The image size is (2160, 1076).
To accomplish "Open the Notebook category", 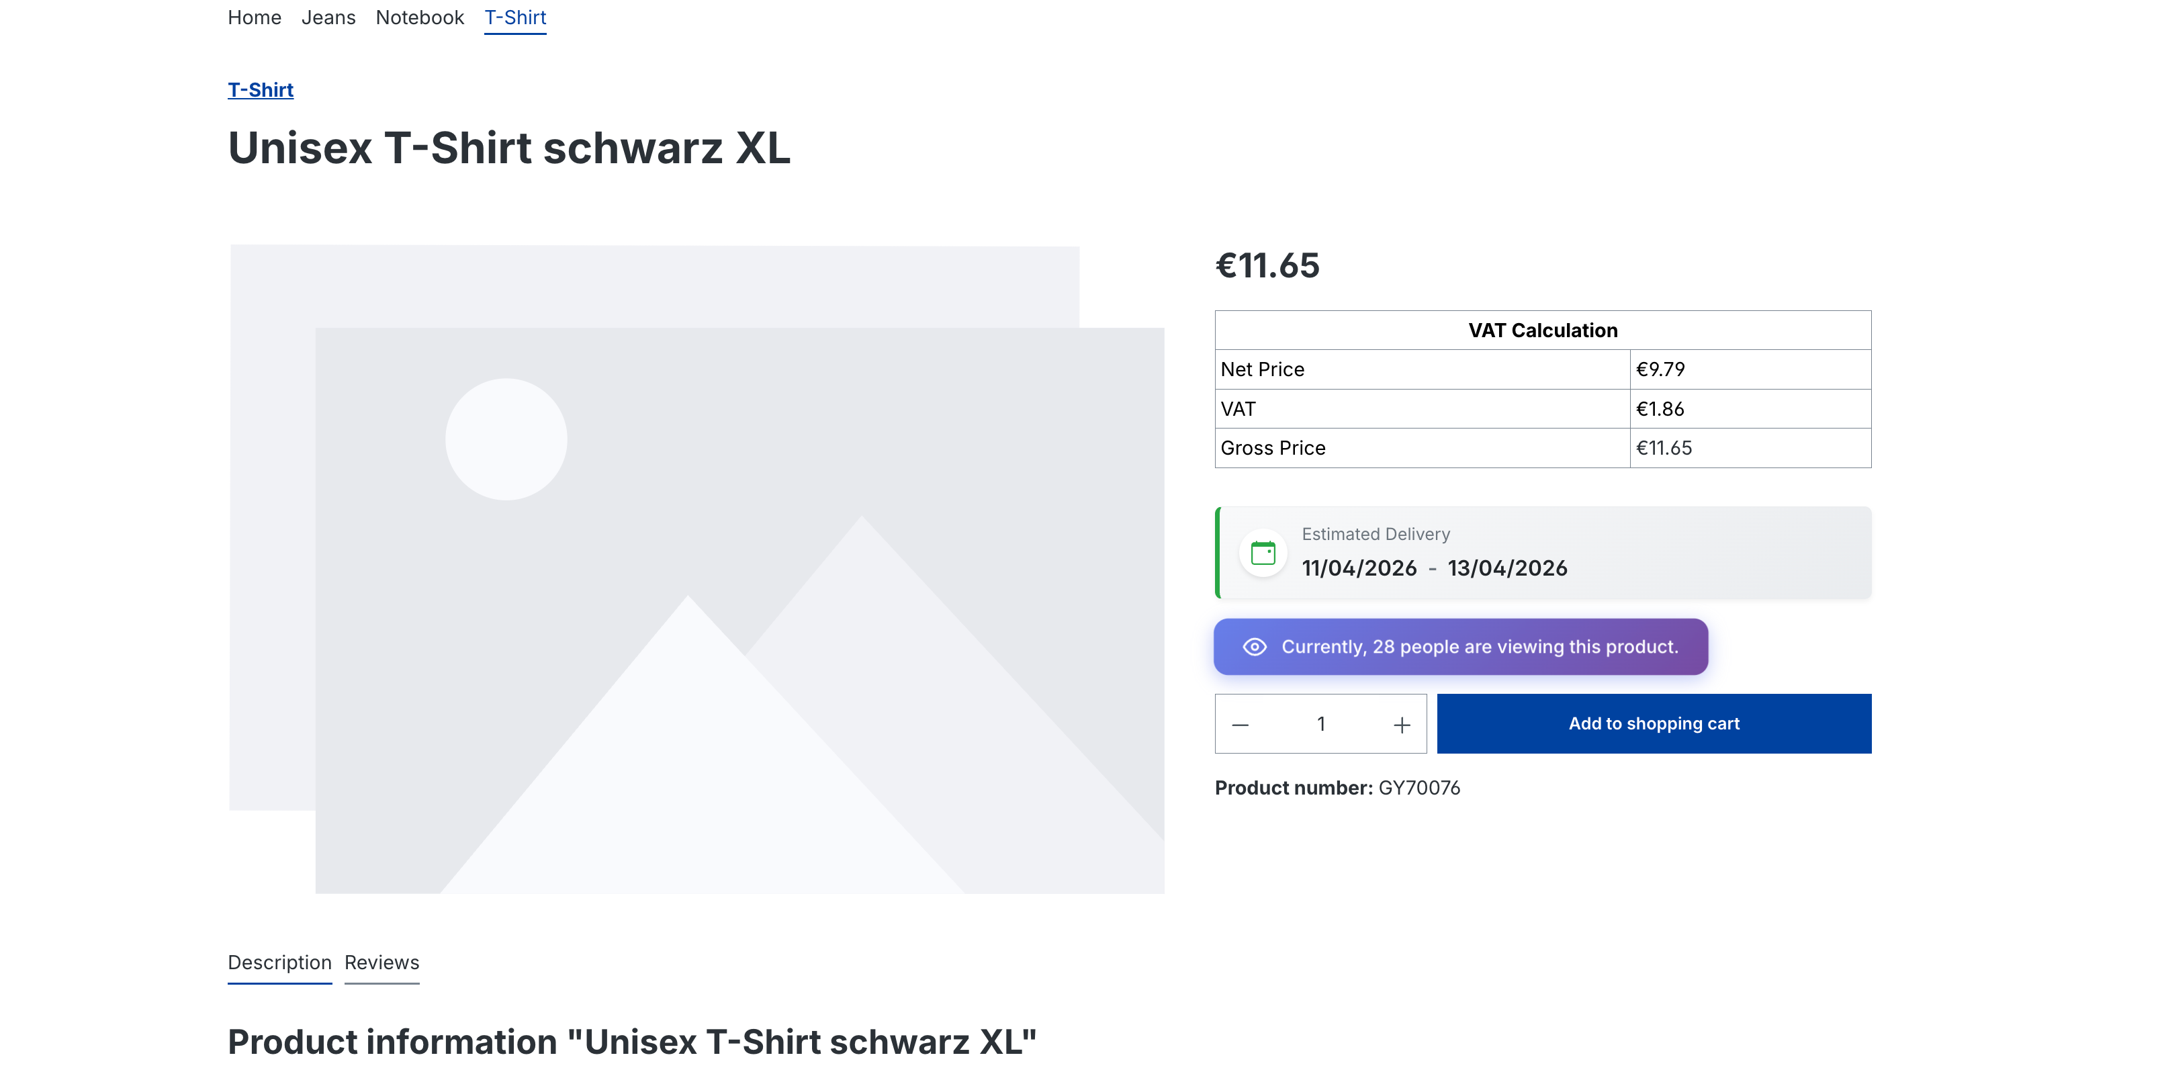I will pos(419,17).
